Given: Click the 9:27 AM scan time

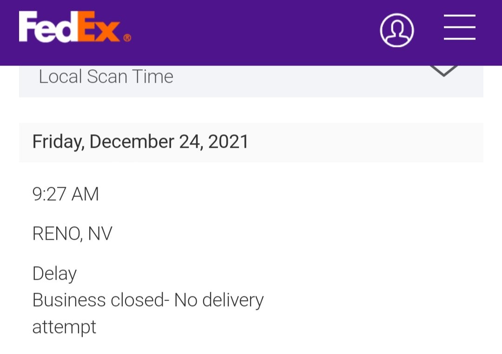Looking at the screenshot, I should click(66, 194).
